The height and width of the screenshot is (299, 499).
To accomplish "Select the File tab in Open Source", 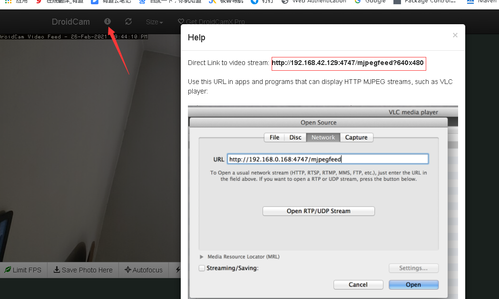I will 274,138.
